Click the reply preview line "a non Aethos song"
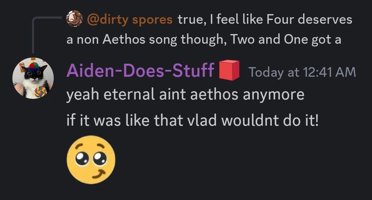 pos(145,40)
